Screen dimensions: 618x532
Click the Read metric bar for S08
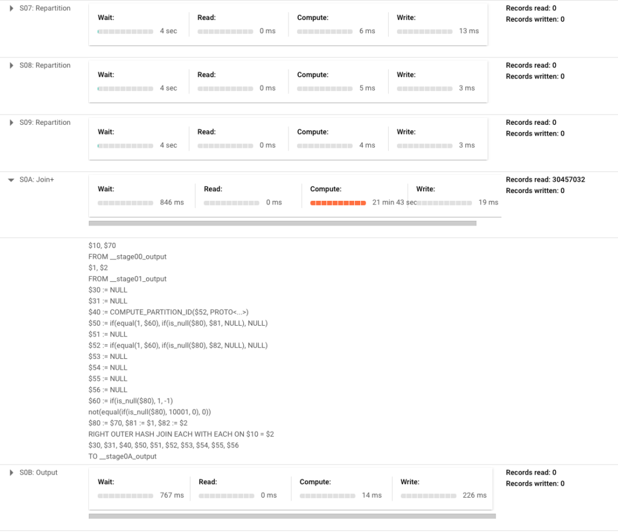pyautogui.click(x=226, y=88)
